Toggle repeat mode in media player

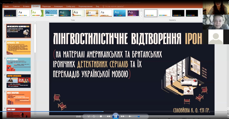(x=94, y=116)
